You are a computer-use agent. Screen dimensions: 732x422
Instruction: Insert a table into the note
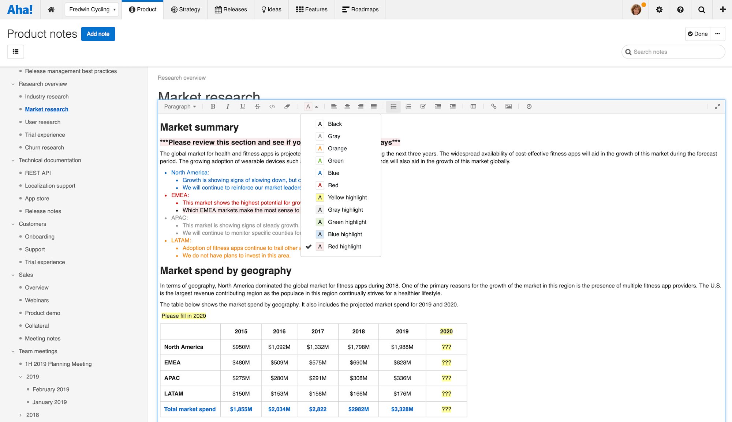pos(473,106)
